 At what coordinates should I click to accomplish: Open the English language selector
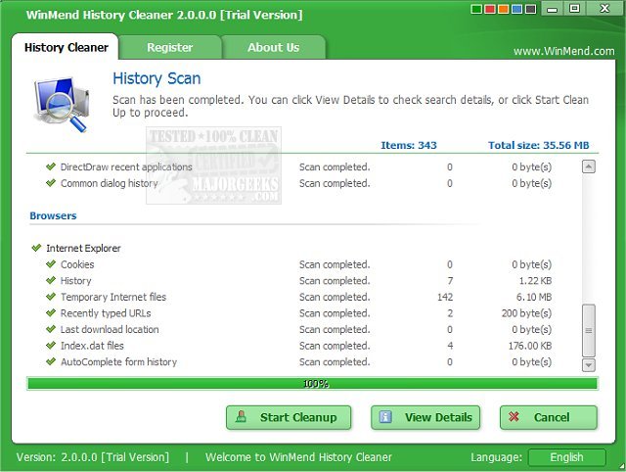tap(567, 457)
